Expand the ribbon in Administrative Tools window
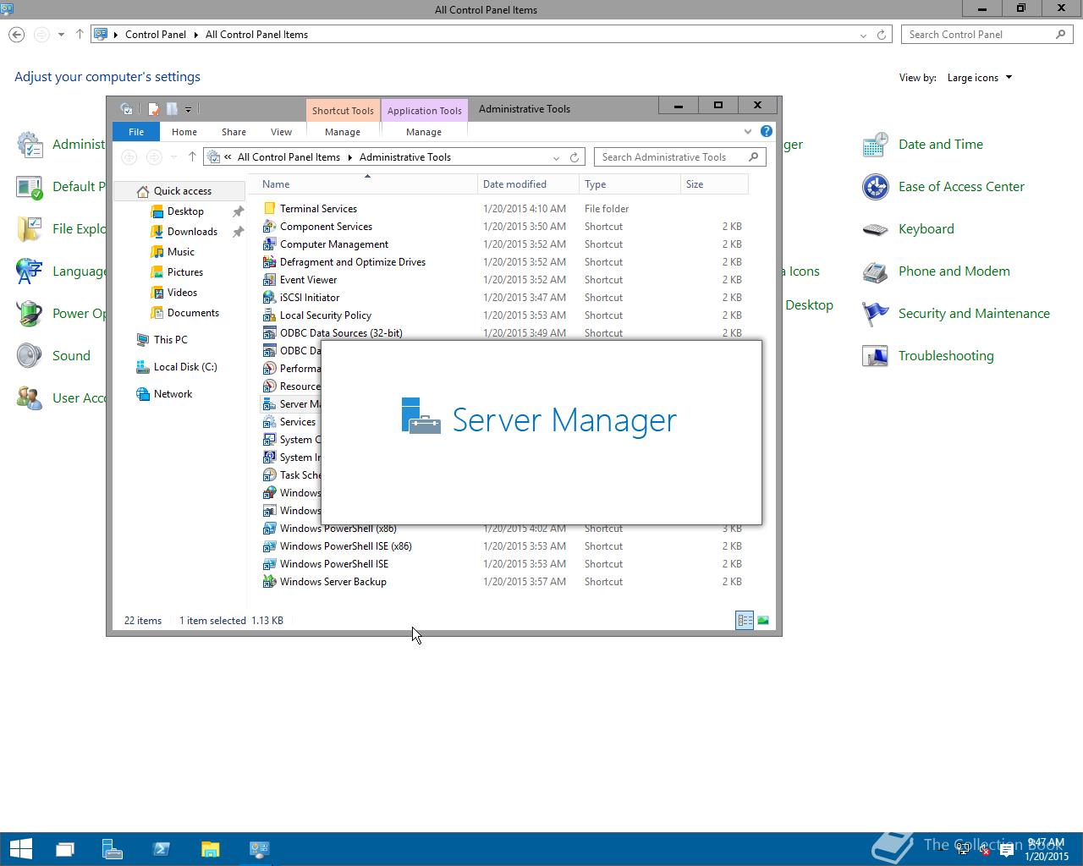This screenshot has width=1083, height=866. 747,131
